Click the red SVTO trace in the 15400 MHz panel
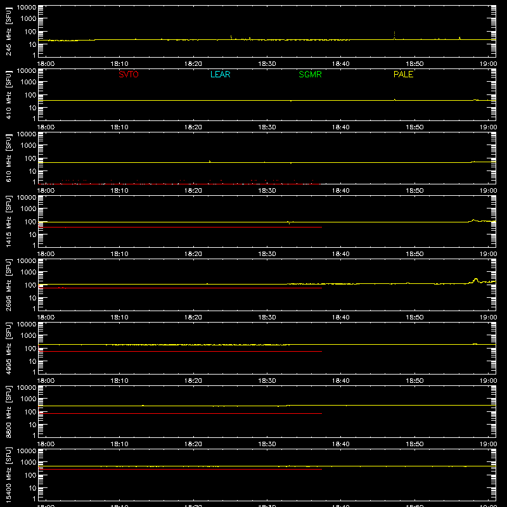This screenshot has height=507, width=507. point(180,469)
